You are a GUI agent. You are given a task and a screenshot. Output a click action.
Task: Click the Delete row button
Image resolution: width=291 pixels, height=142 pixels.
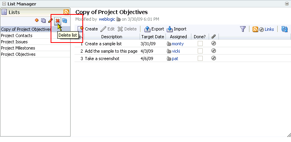(x=127, y=29)
